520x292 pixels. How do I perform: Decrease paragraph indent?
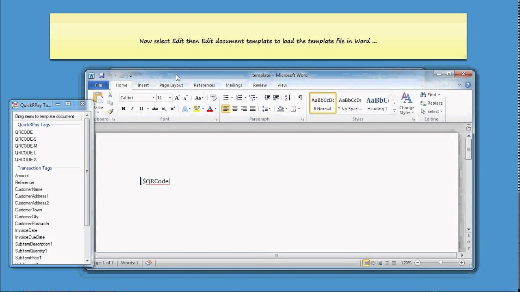pos(267,98)
